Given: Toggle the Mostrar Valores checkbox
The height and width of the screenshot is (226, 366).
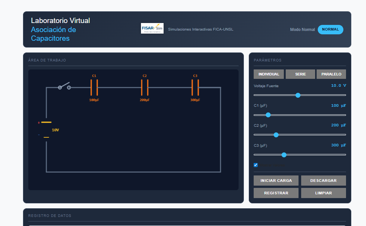Looking at the screenshot, I should coord(256,165).
